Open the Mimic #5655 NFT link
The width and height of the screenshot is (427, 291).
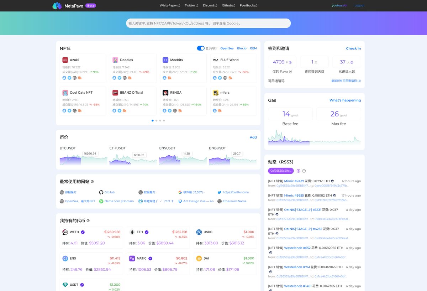pyautogui.click(x=294, y=195)
